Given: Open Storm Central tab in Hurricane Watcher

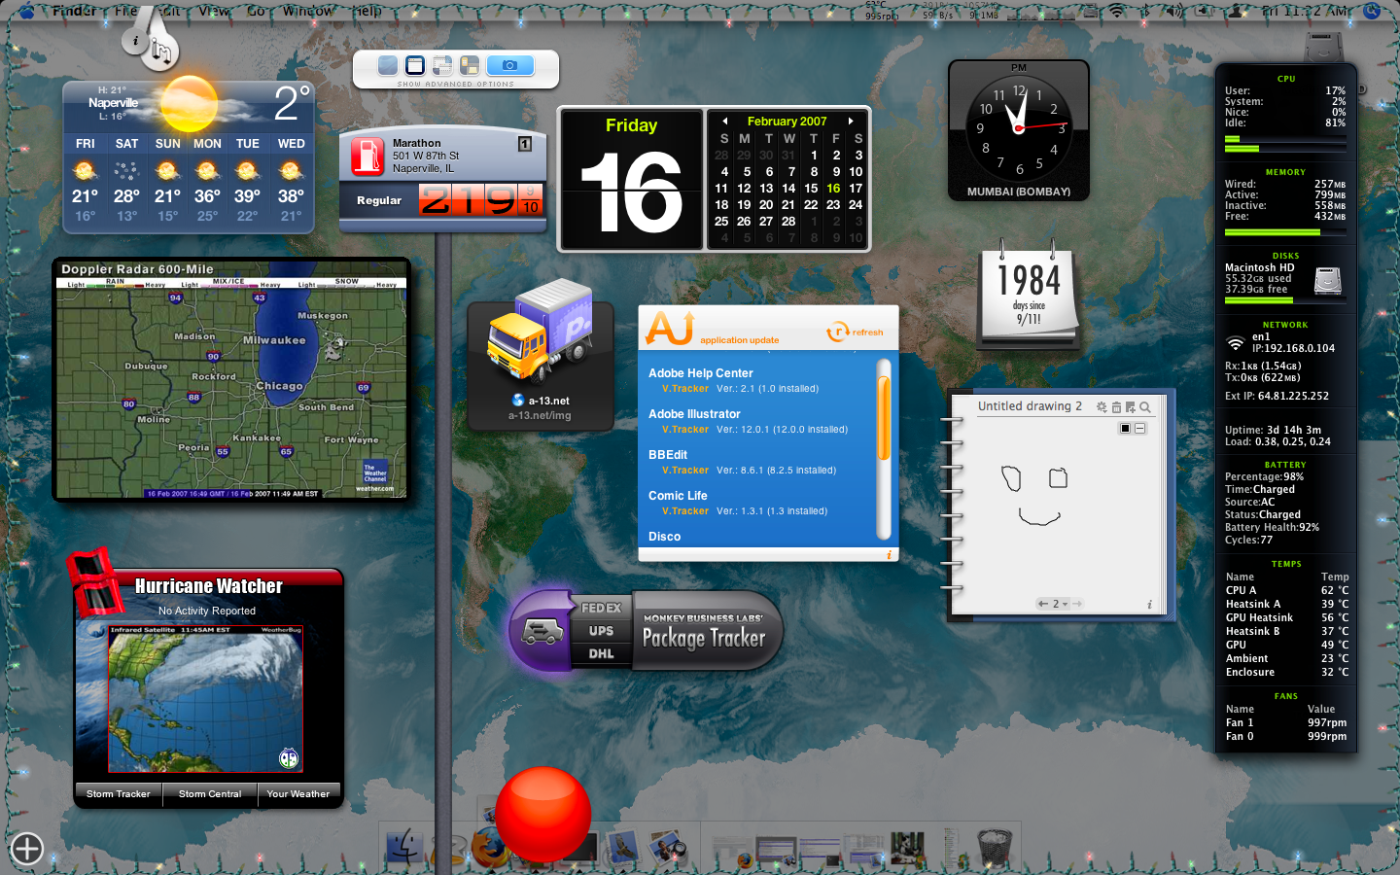Looking at the screenshot, I should coord(210,794).
